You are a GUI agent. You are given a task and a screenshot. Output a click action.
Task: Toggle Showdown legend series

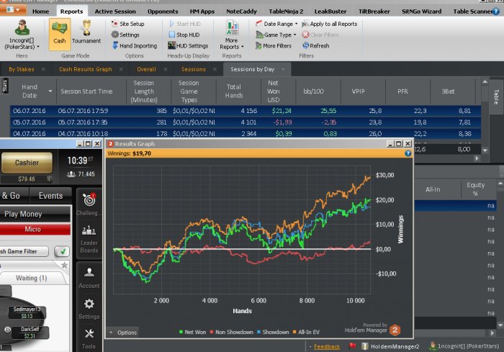tap(273, 332)
